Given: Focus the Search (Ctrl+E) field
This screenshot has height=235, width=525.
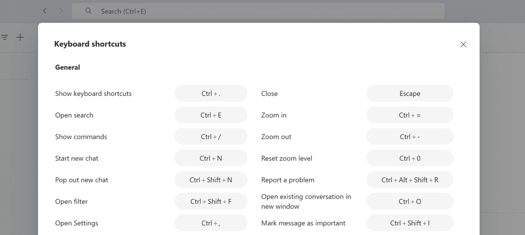Looking at the screenshot, I should 258,11.
